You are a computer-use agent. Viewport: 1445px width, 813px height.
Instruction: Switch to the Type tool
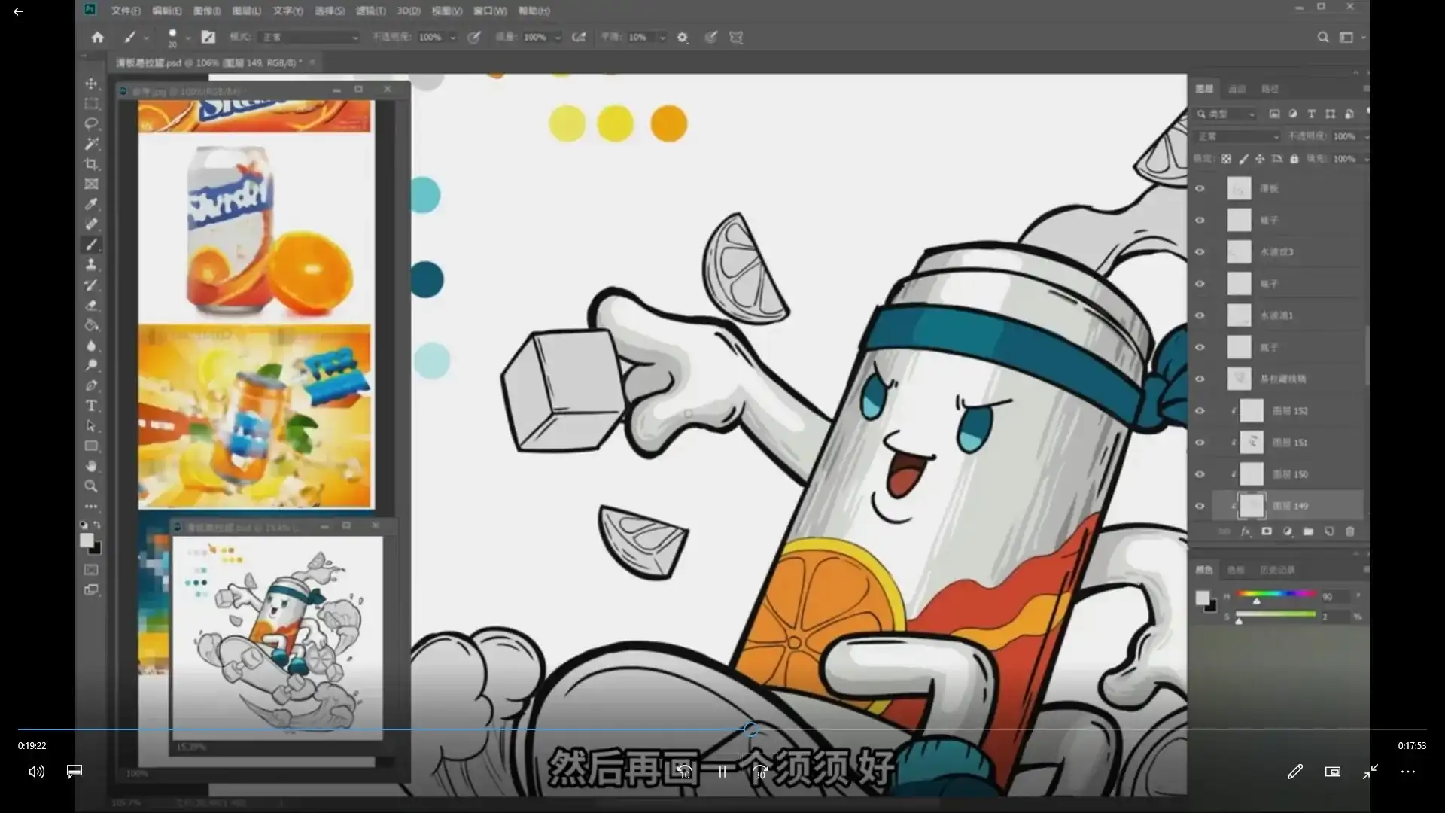(x=91, y=406)
